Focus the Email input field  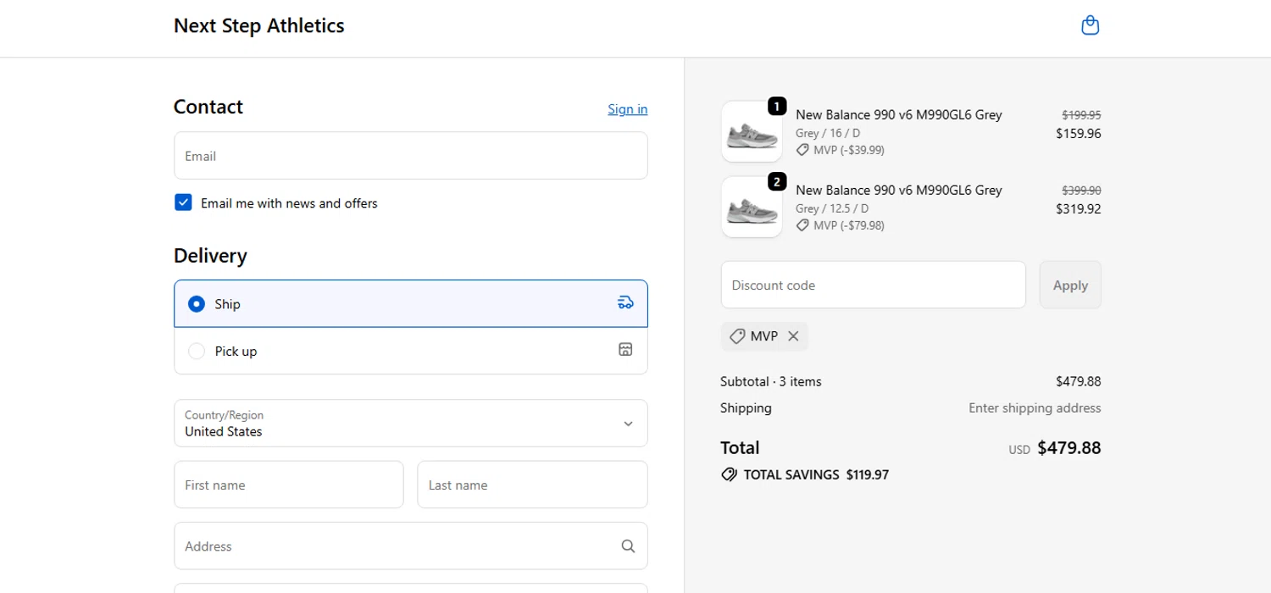411,156
